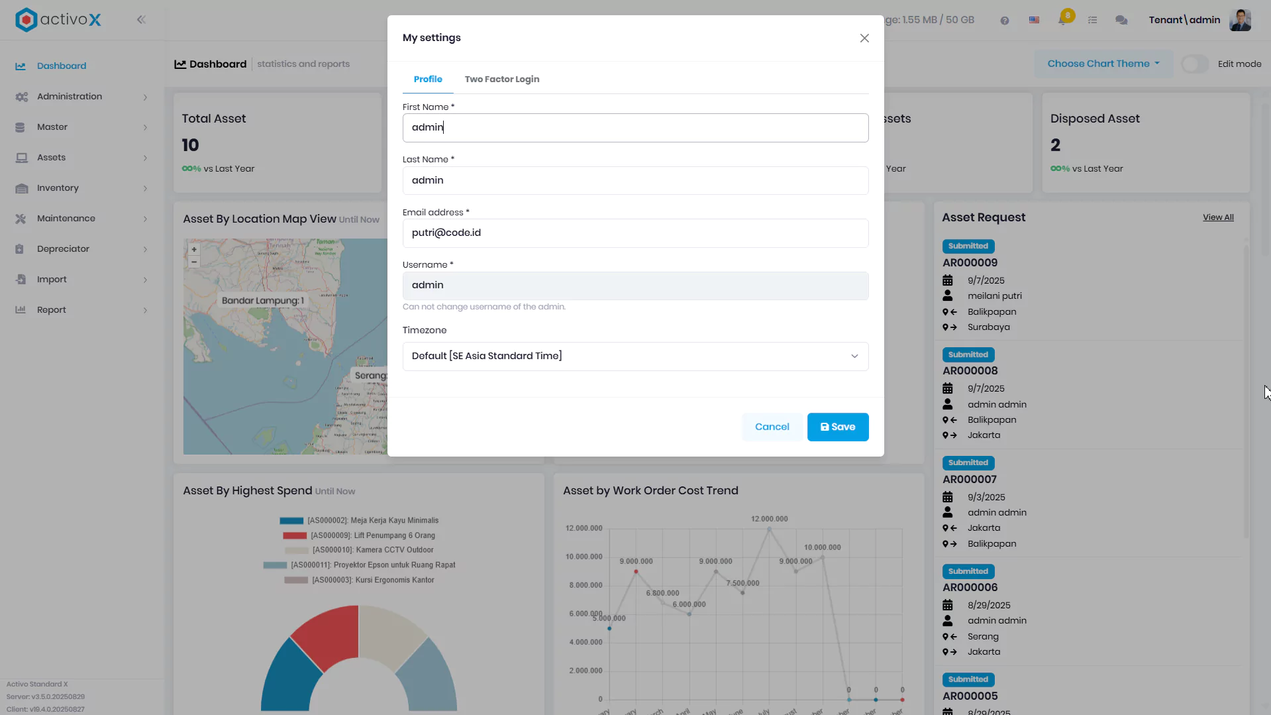
Task: Expand the Depreciator menu chevron
Action: [x=145, y=250]
